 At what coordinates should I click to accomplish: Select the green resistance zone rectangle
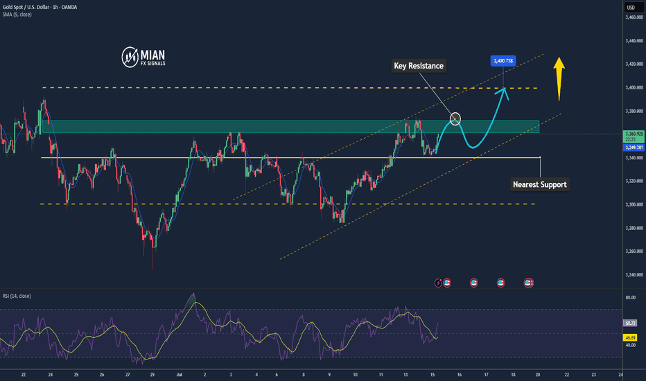[290, 127]
